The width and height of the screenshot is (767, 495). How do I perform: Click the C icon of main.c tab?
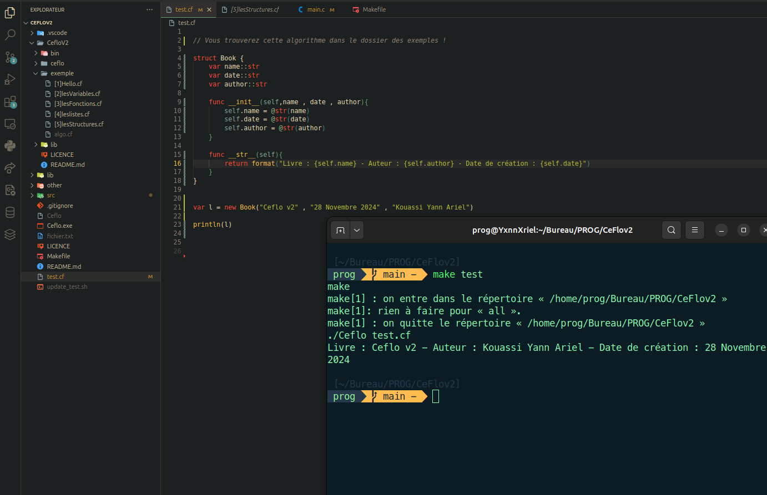(301, 9)
